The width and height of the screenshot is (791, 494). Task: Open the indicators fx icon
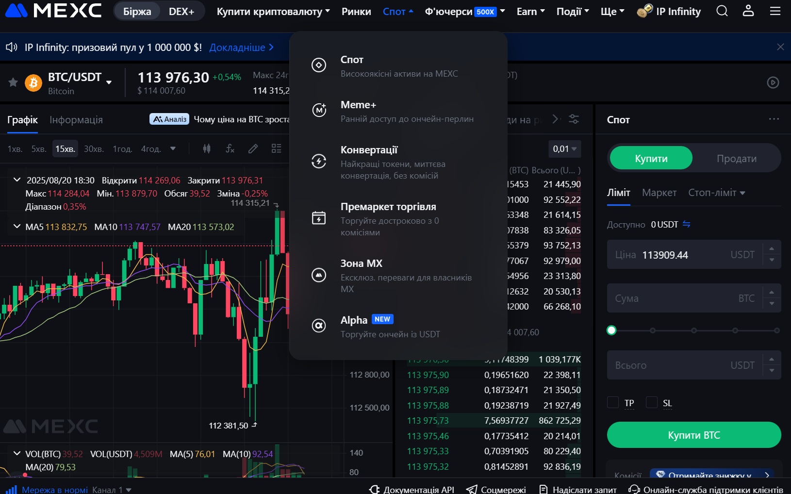pos(230,148)
